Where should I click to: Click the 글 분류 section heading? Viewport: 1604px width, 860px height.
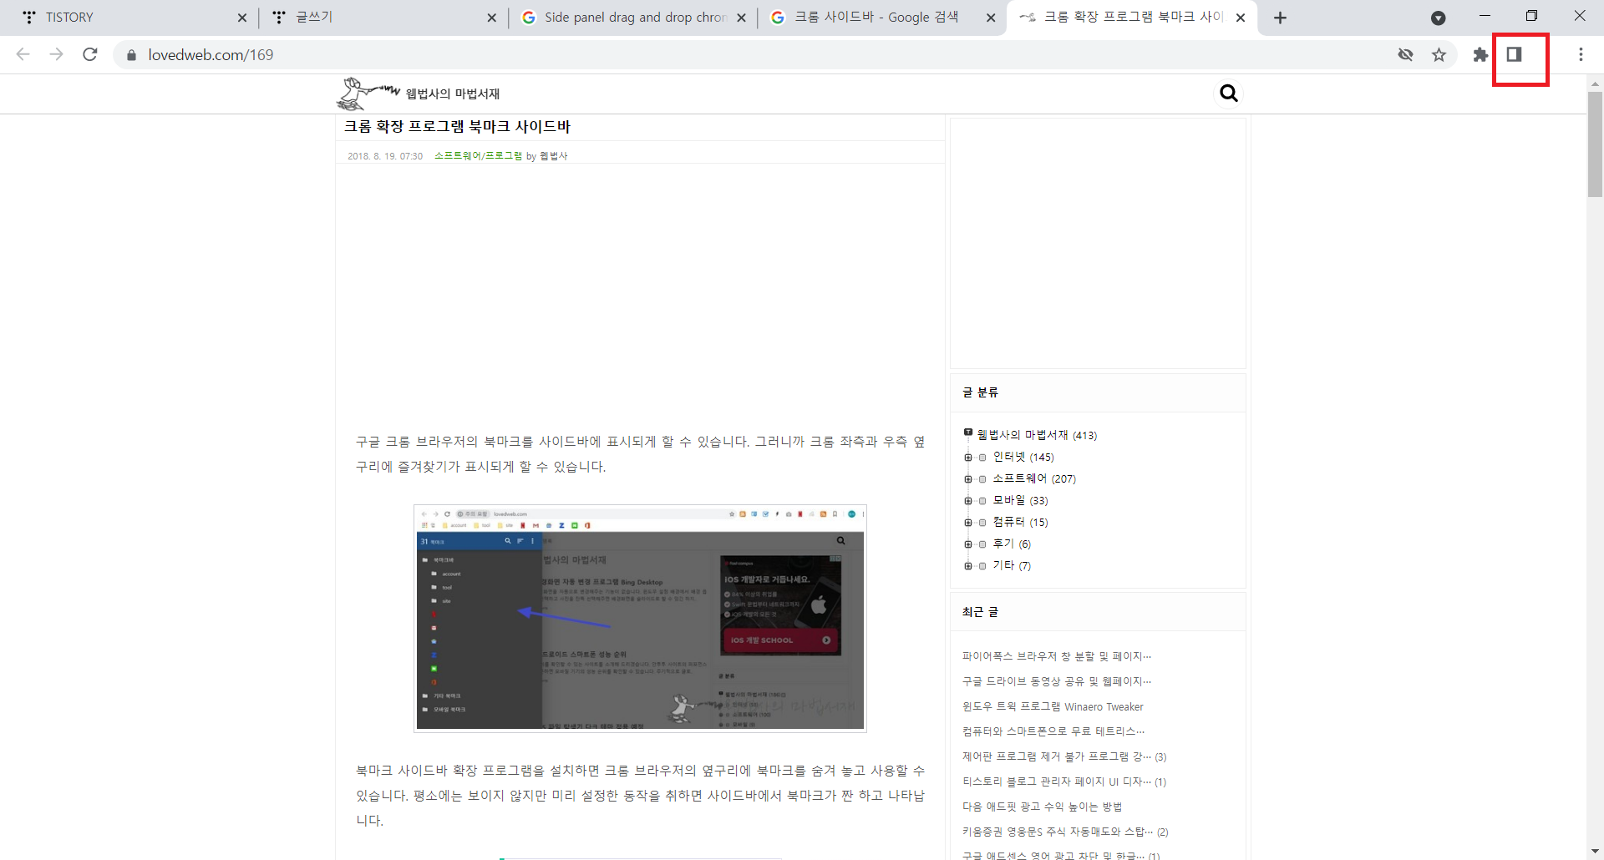[980, 392]
